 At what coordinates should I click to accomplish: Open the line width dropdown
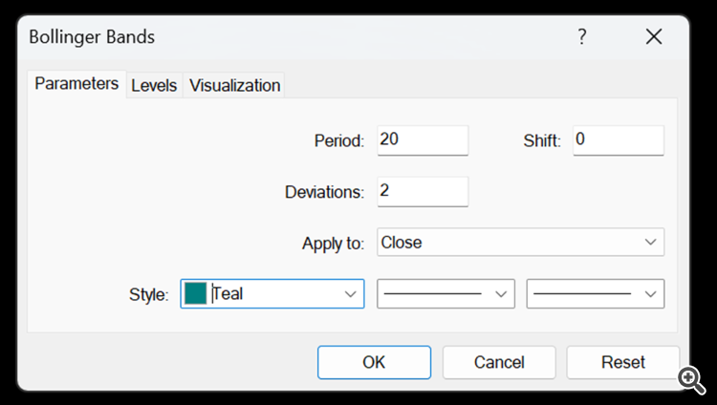click(595, 294)
